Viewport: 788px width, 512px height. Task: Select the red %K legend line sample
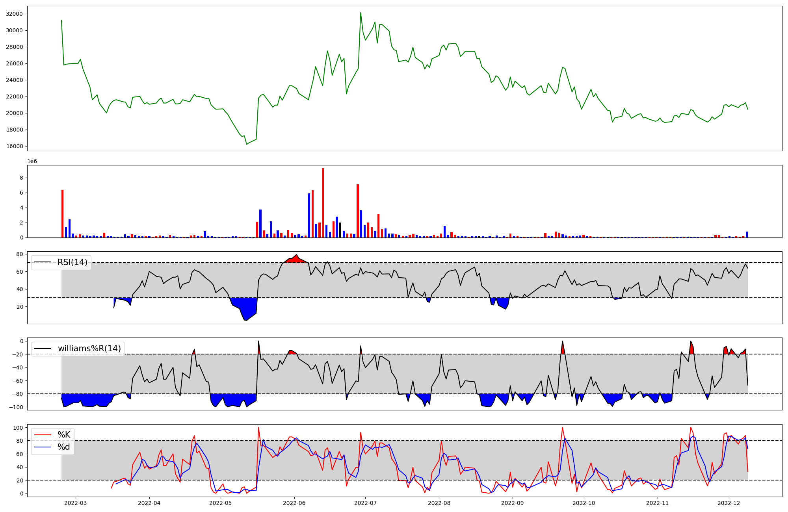coord(43,435)
